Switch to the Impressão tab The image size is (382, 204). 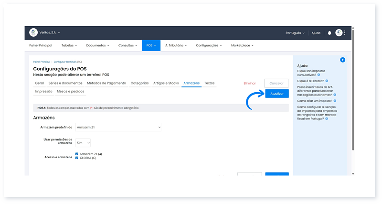tap(43, 91)
